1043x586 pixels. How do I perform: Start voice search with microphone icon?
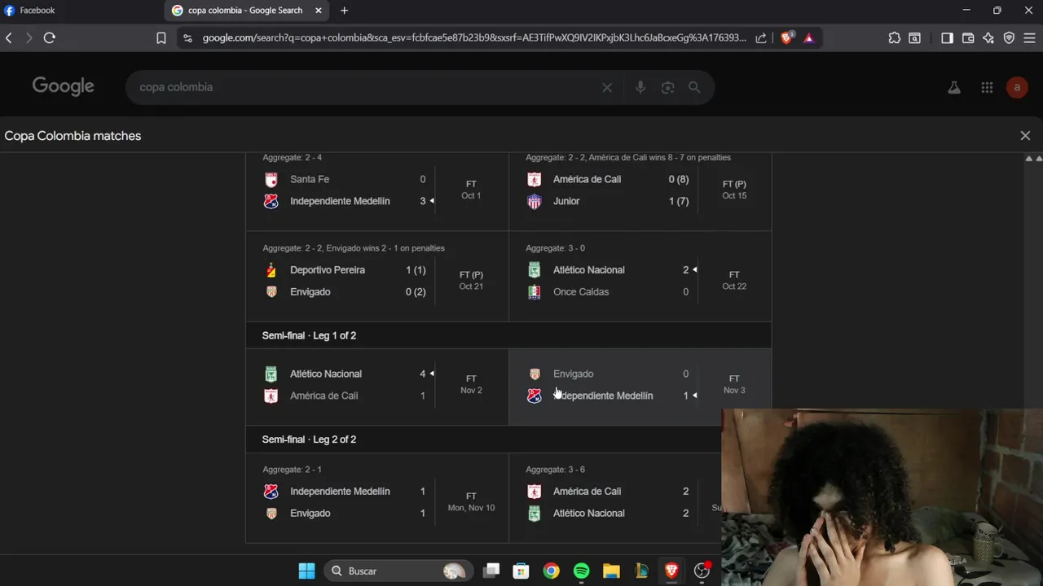(640, 87)
